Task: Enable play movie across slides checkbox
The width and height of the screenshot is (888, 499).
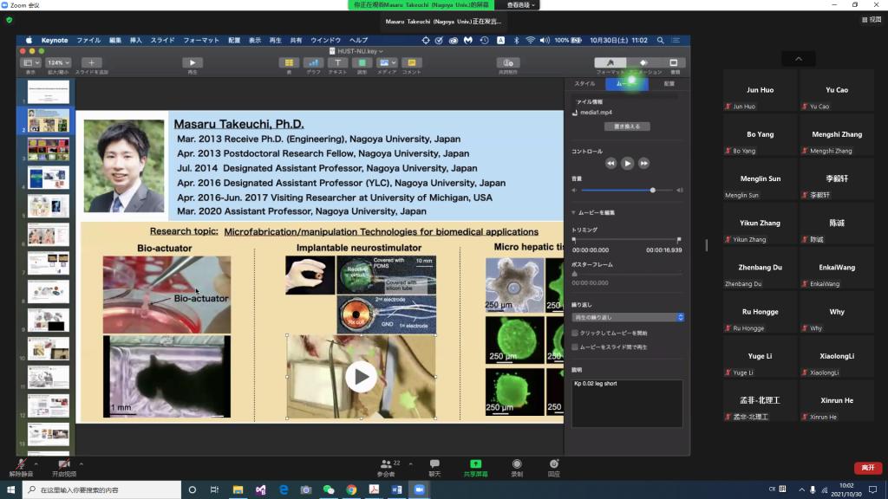Action: (x=575, y=347)
